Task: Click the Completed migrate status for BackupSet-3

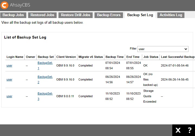Action: [x=85, y=96]
